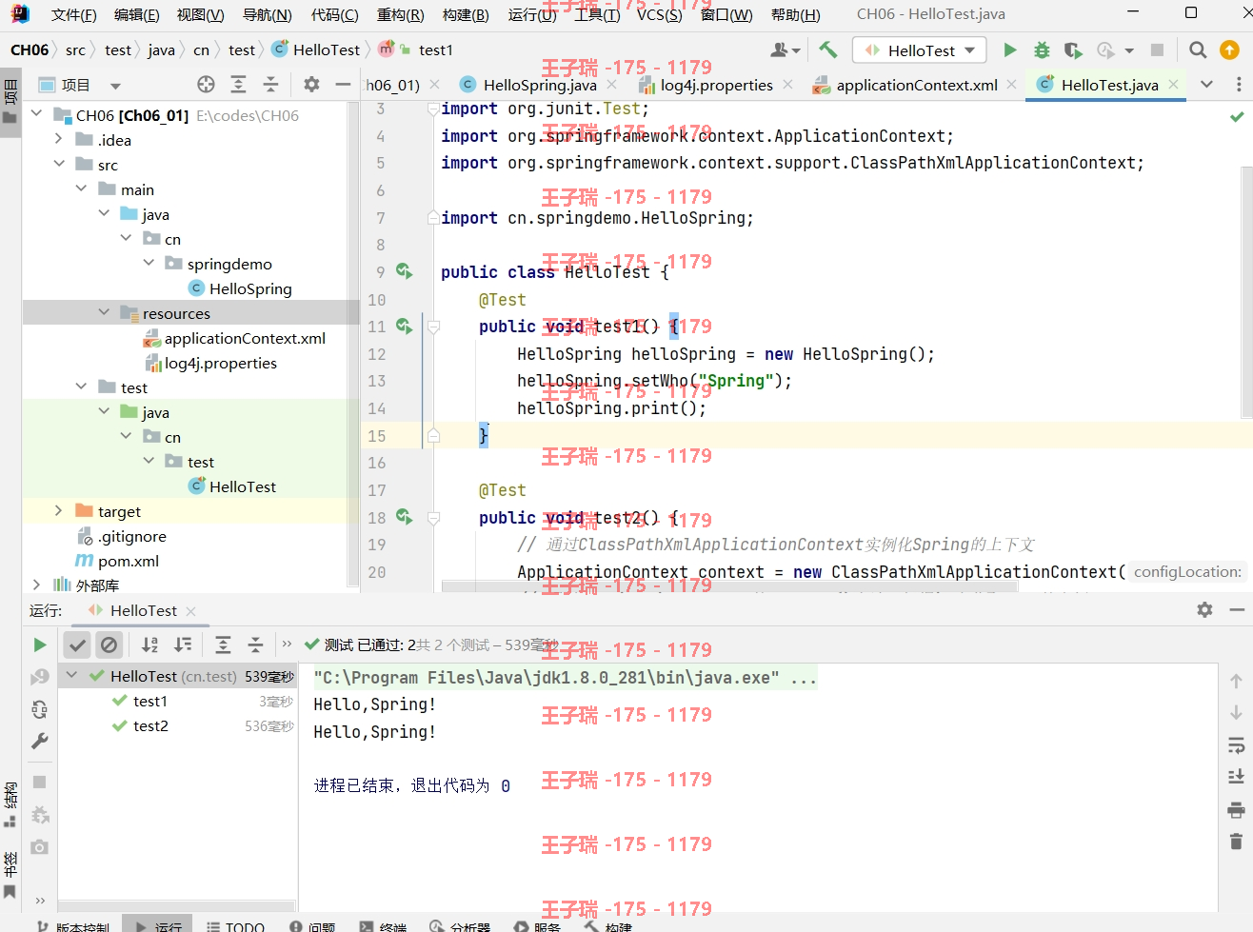
Task: Fold test1 method via gutter fold marker
Action: point(433,327)
